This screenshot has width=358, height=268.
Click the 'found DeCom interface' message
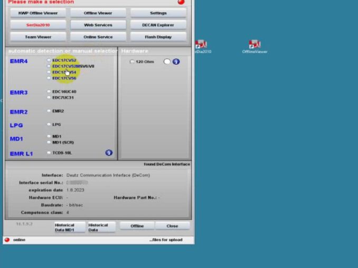pos(167,164)
